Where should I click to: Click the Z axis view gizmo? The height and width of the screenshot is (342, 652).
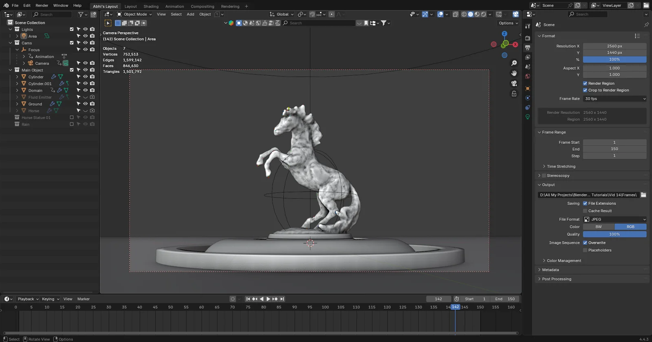pos(504,34)
